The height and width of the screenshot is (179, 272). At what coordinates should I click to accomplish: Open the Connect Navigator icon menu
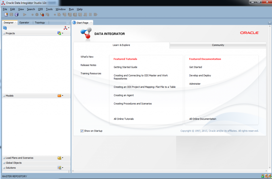[66, 28]
